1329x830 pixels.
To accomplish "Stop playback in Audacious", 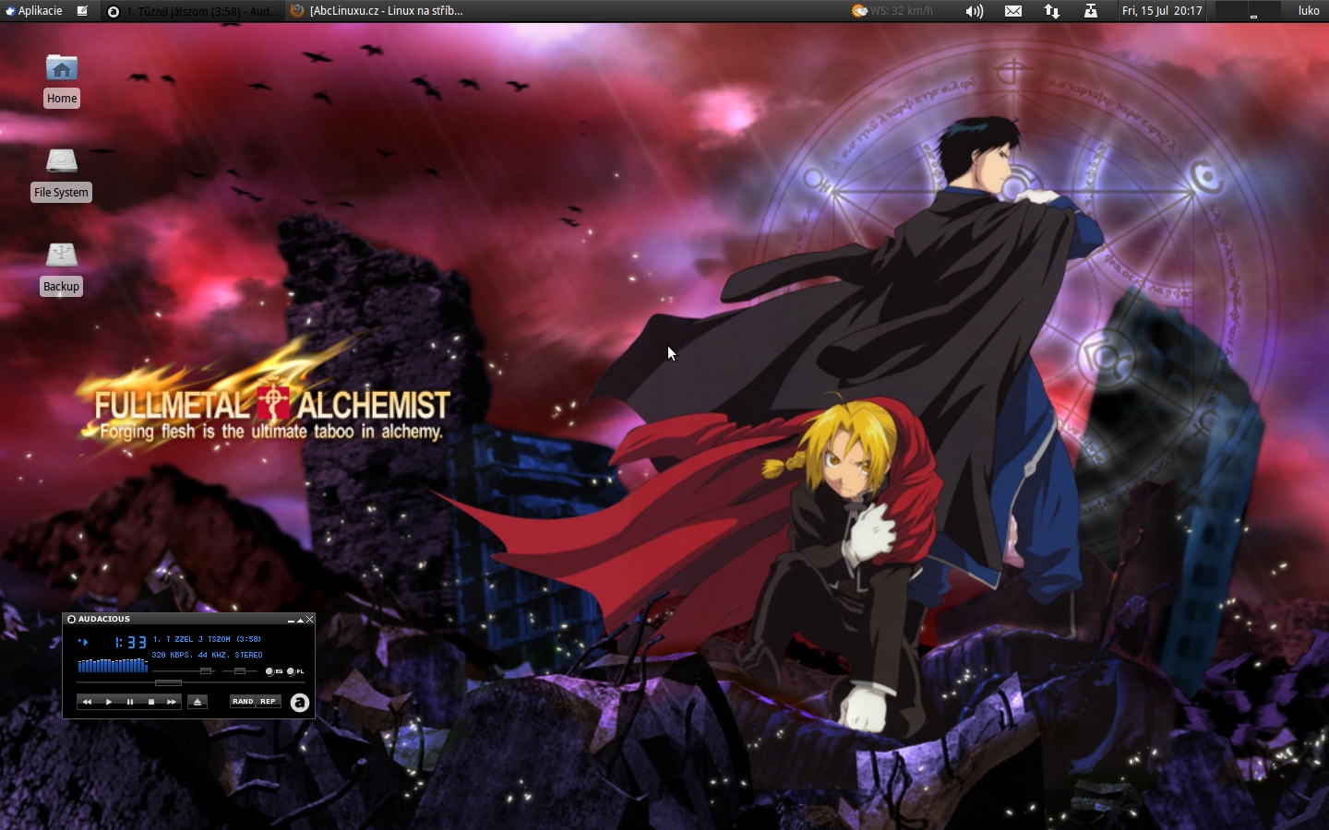I will [151, 702].
